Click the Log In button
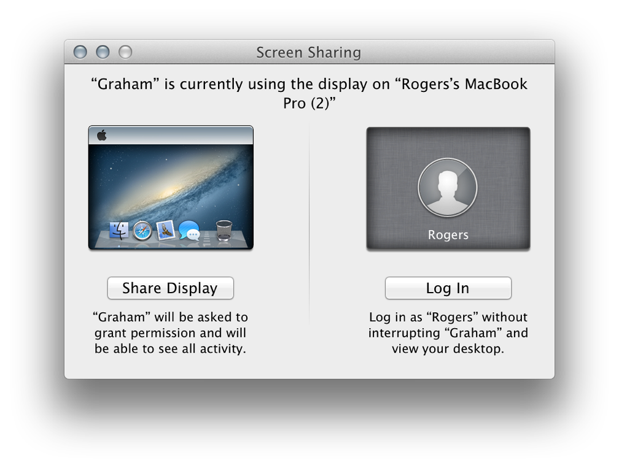Screen dimensions: 619x468 [448, 288]
